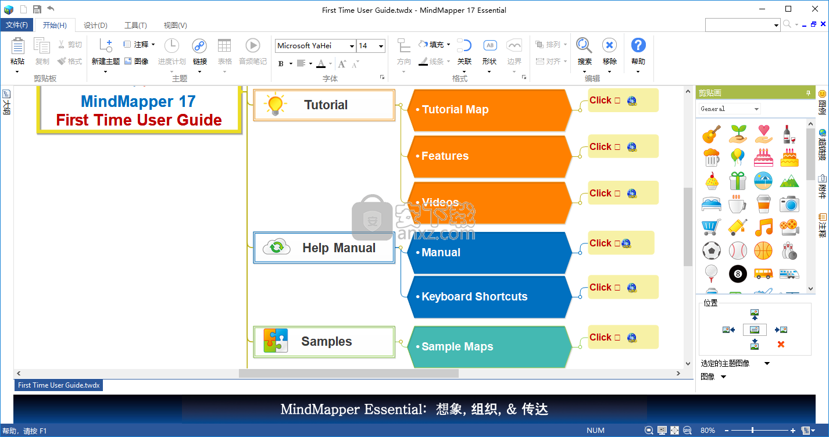Set image position right of topic text

781,329
